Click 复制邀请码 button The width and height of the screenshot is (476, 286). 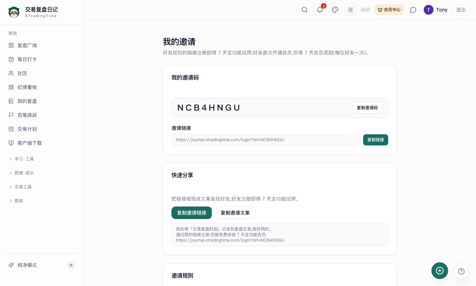(367, 108)
